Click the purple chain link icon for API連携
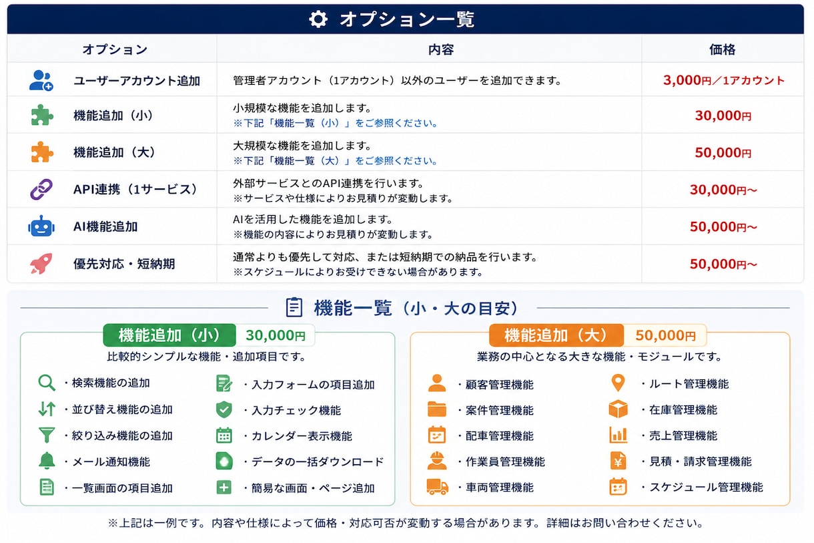The height and width of the screenshot is (543, 814). pos(41,189)
